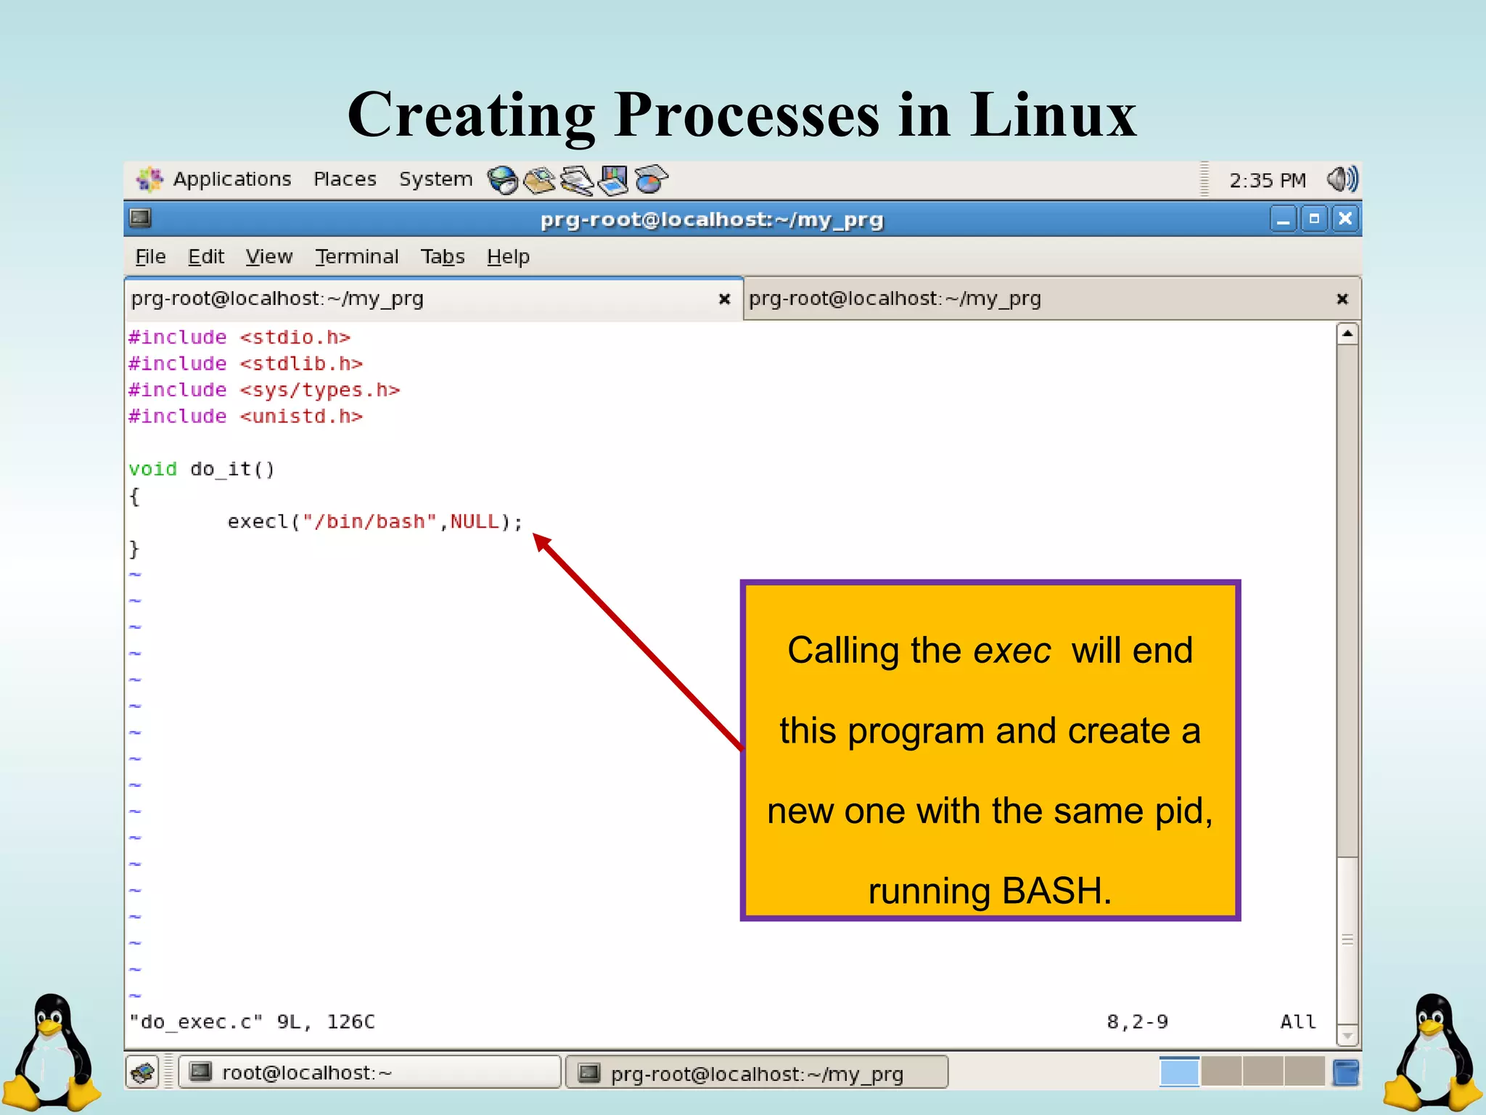Close the terminal window

point(1345,218)
